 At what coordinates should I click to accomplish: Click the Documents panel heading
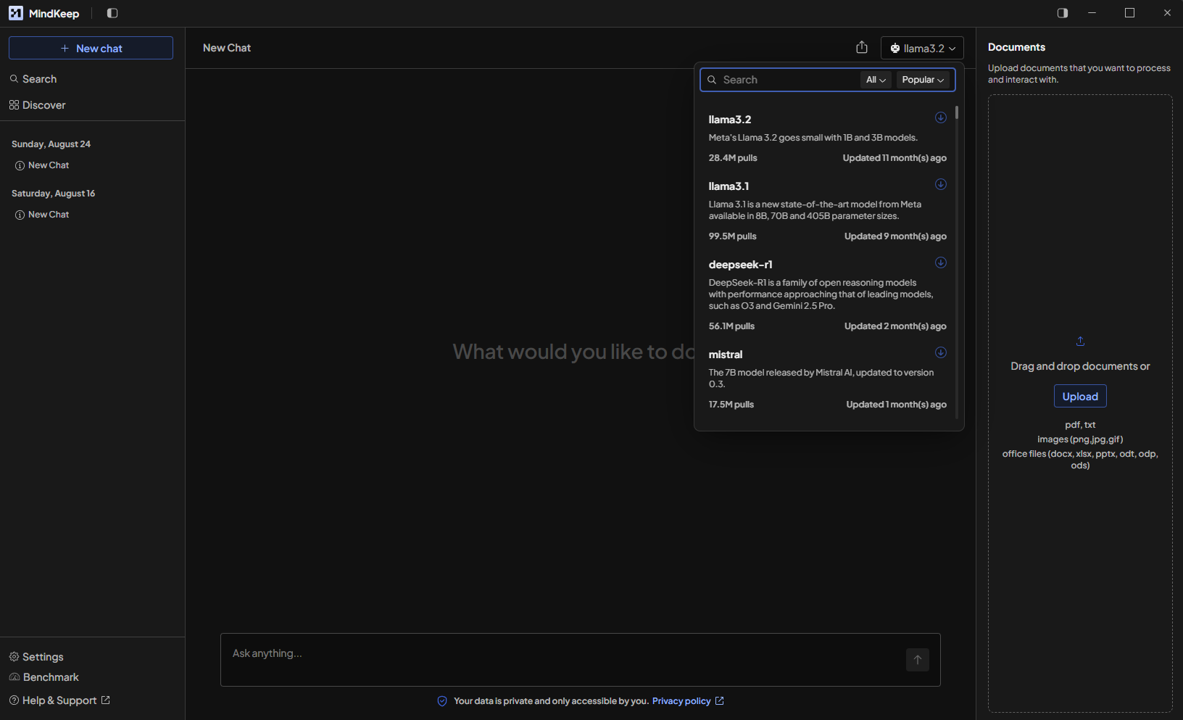1016,47
